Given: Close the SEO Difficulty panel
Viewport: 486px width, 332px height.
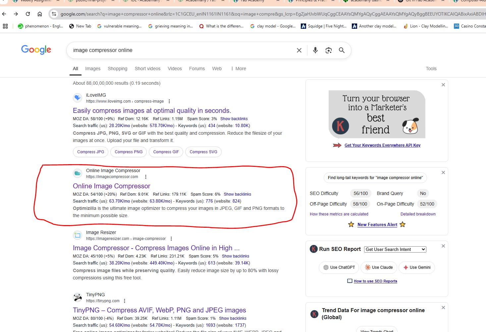Looking at the screenshot, I should tap(443, 172).
